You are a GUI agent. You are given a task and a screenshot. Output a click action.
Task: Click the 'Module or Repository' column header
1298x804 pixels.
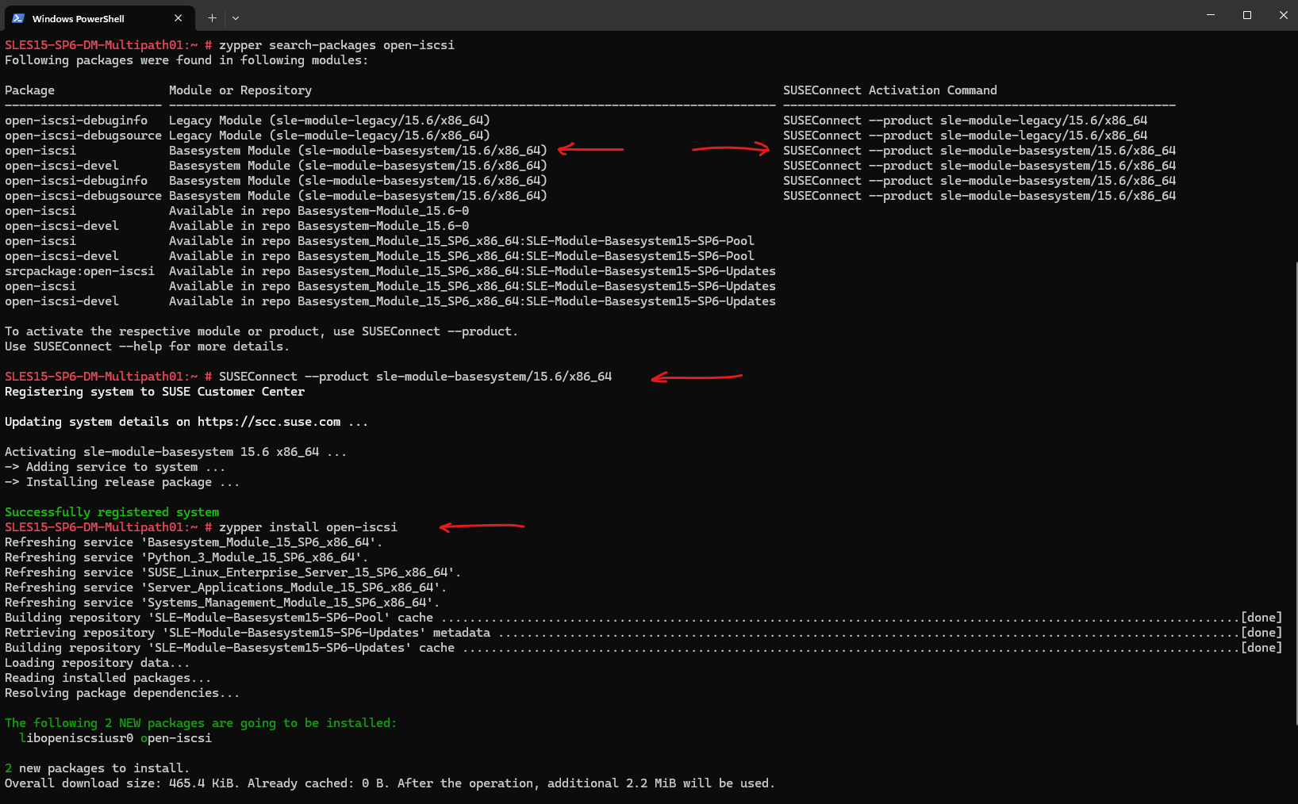coord(240,90)
